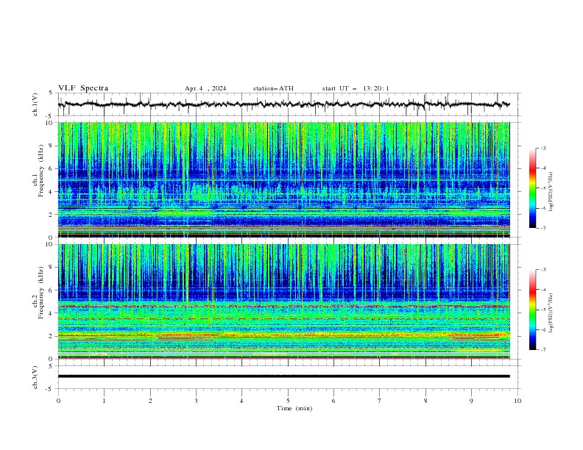Click the time axis tick label '3'

pos(197,401)
